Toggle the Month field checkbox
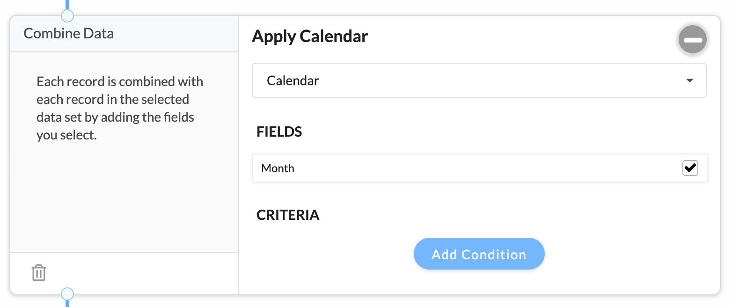The width and height of the screenshot is (732, 307). pos(690,168)
